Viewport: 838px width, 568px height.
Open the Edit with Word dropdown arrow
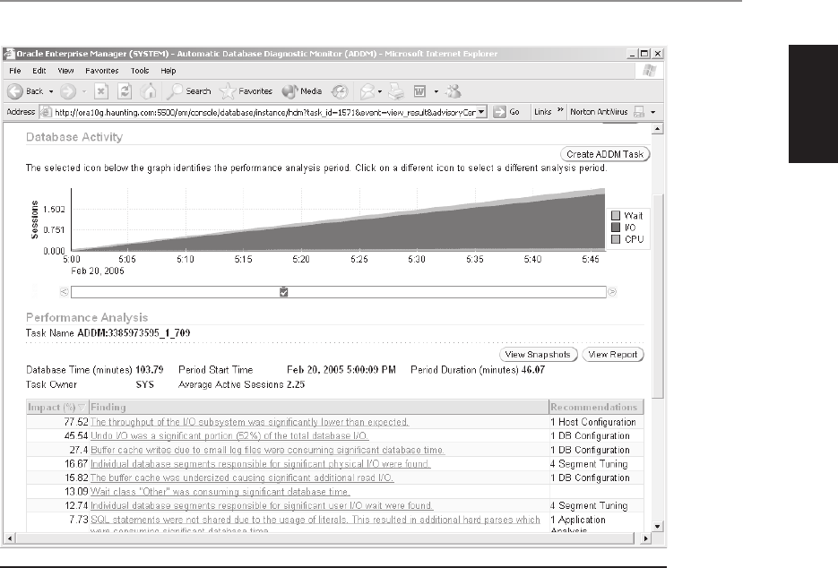pos(436,91)
